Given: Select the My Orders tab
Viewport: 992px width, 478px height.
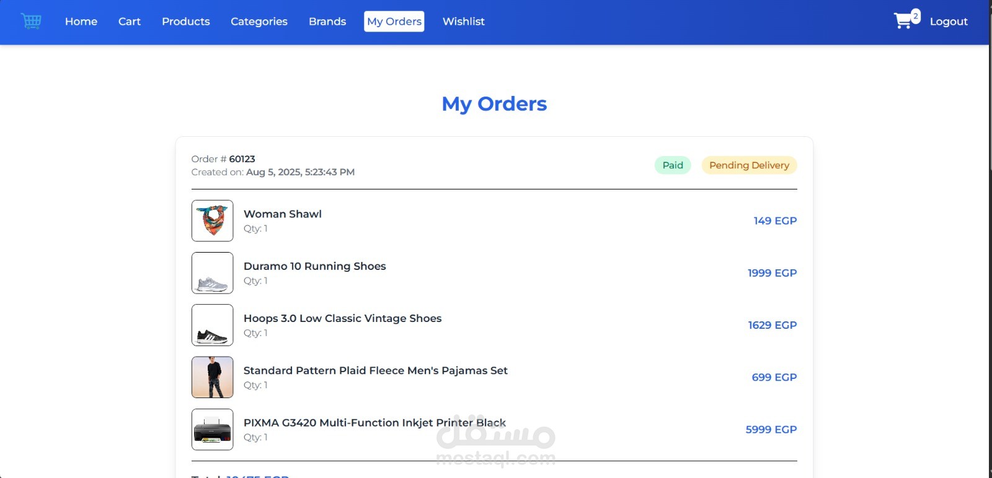Looking at the screenshot, I should pyautogui.click(x=394, y=22).
